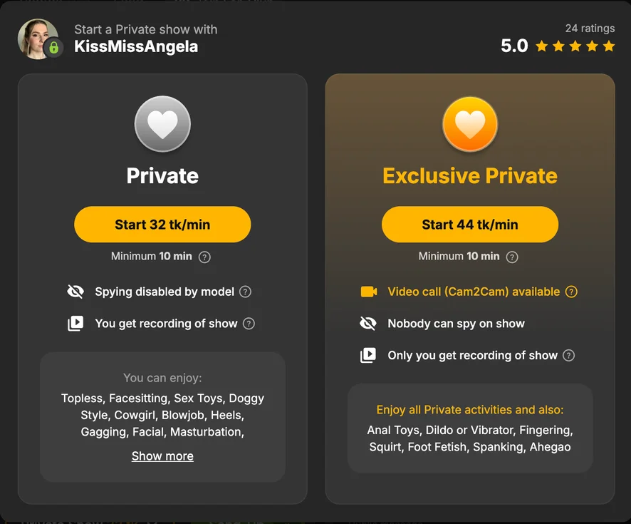
Task: Click the orange heart Exclusive Private icon
Action: (470, 124)
